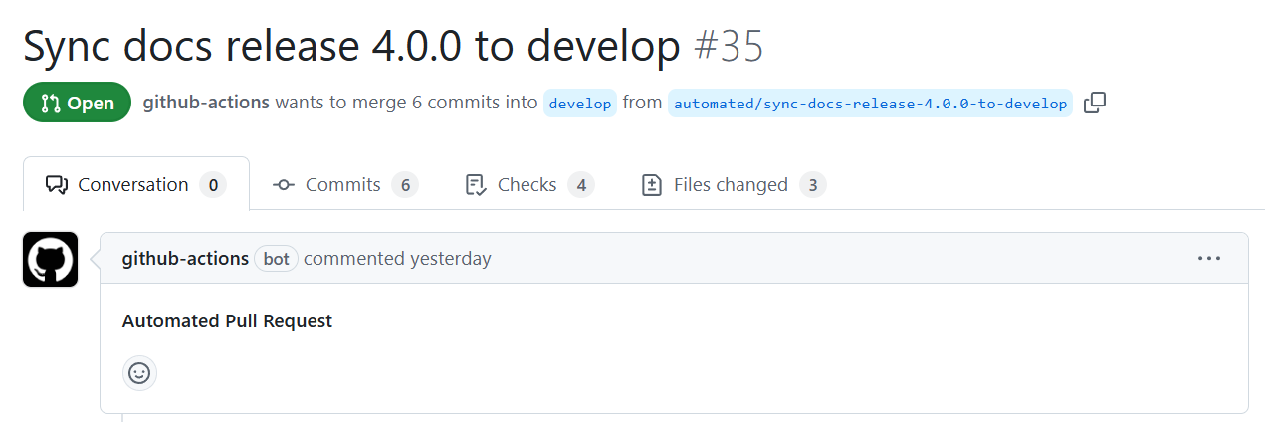This screenshot has width=1265, height=422.
Task: Click the Checks count badge 4
Action: (581, 185)
